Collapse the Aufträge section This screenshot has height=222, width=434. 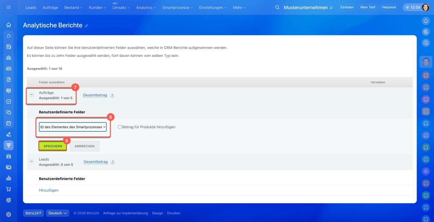coord(32,95)
